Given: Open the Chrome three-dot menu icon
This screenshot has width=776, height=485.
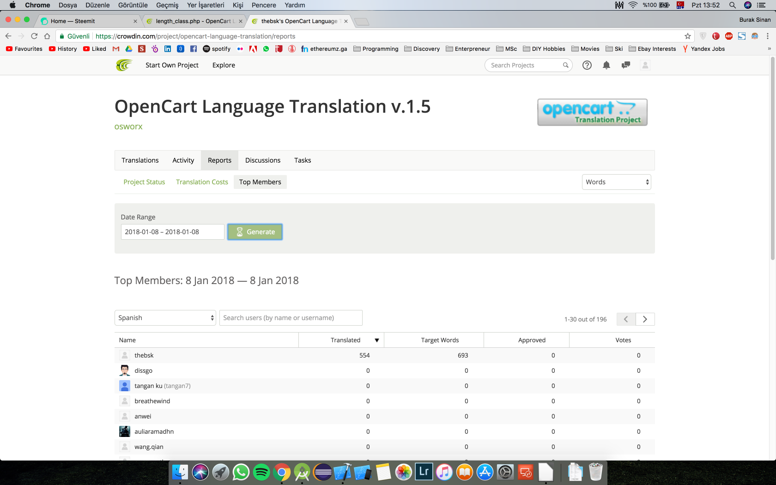Looking at the screenshot, I should click(768, 36).
